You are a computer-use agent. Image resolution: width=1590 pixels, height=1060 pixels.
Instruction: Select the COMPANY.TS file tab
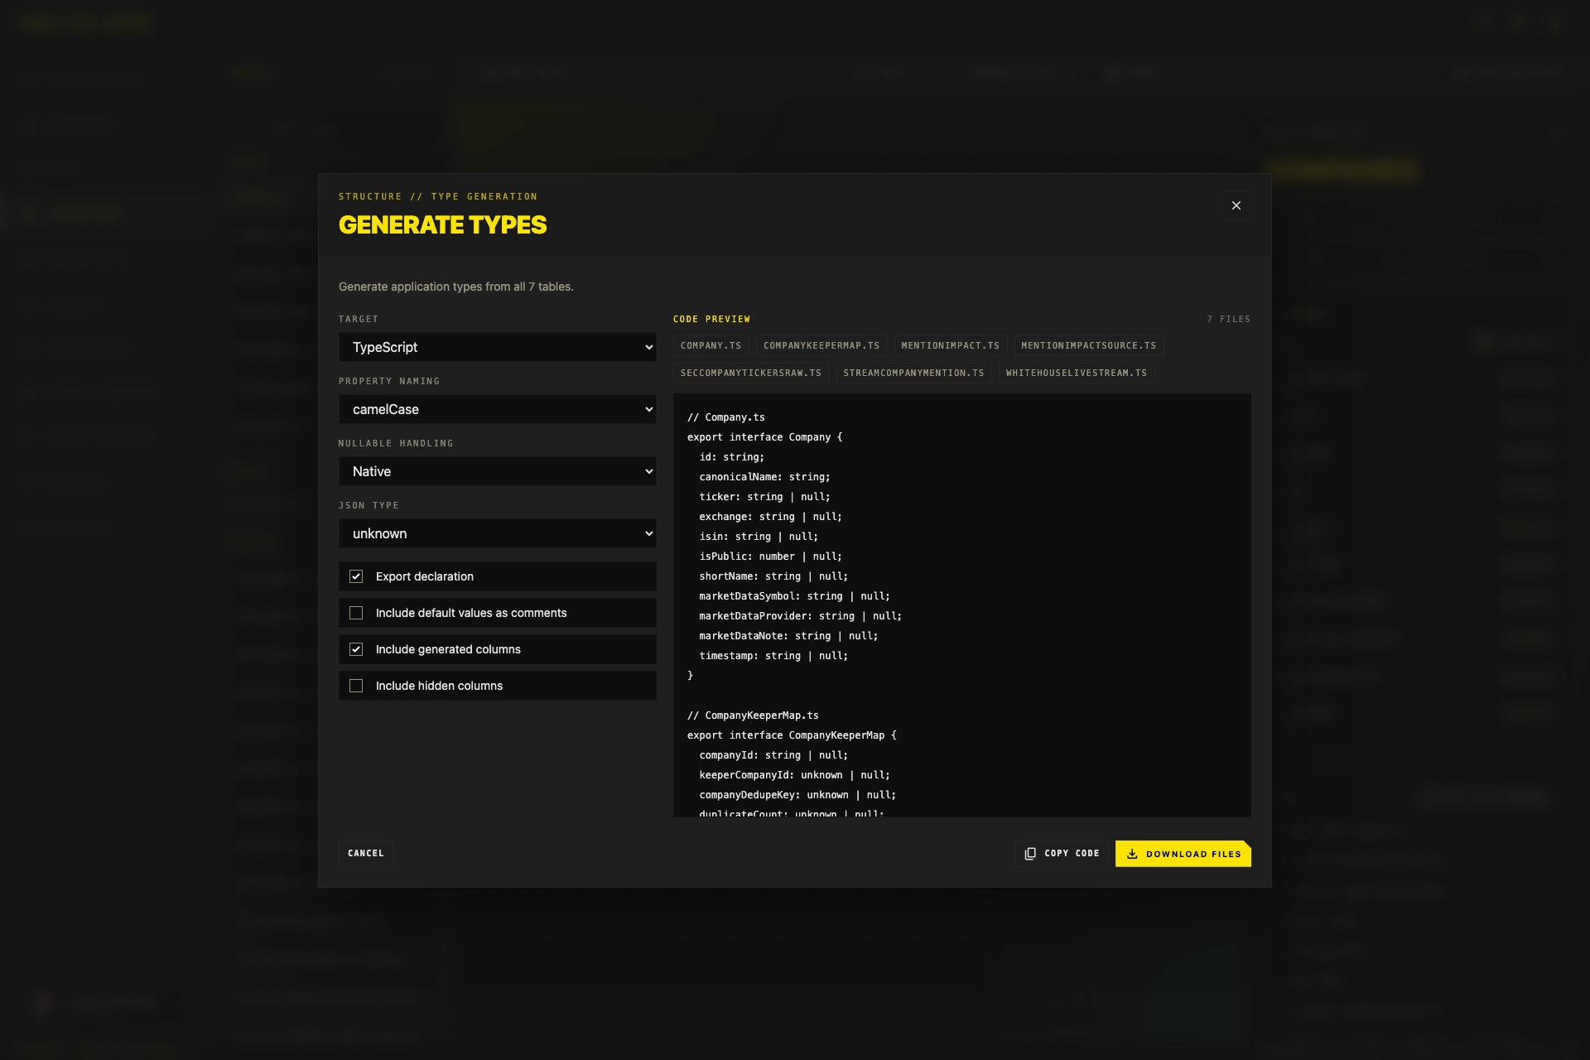711,345
